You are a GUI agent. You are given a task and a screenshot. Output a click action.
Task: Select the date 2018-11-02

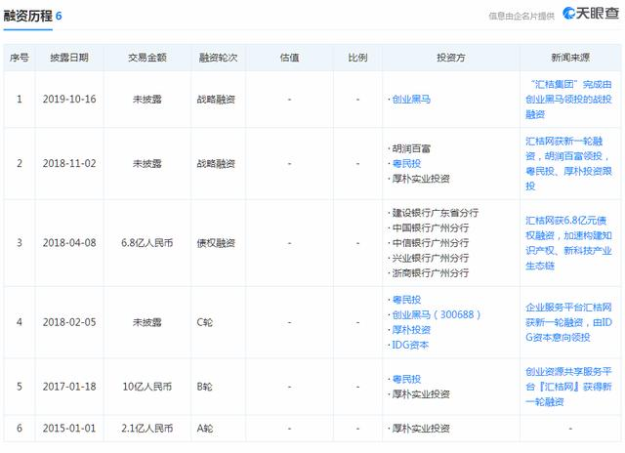coord(69,163)
